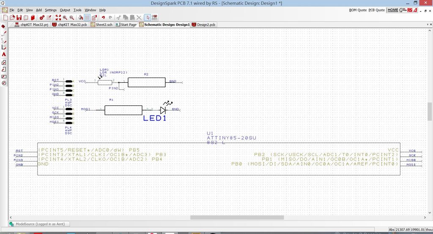Screen dimensions: 433x234
Task: Open the tab list dropdown arrow
Action: [428, 24]
